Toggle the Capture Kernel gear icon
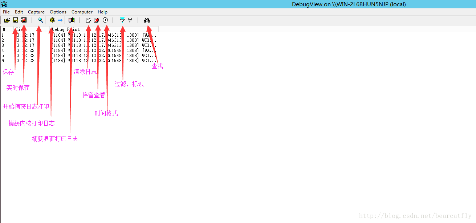476x223 pixels. (52, 20)
